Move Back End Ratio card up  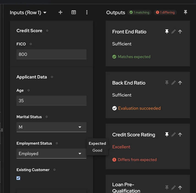[180, 83]
